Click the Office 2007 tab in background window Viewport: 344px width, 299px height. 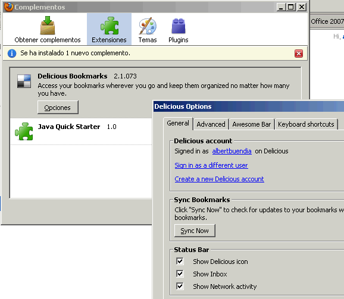(327, 21)
